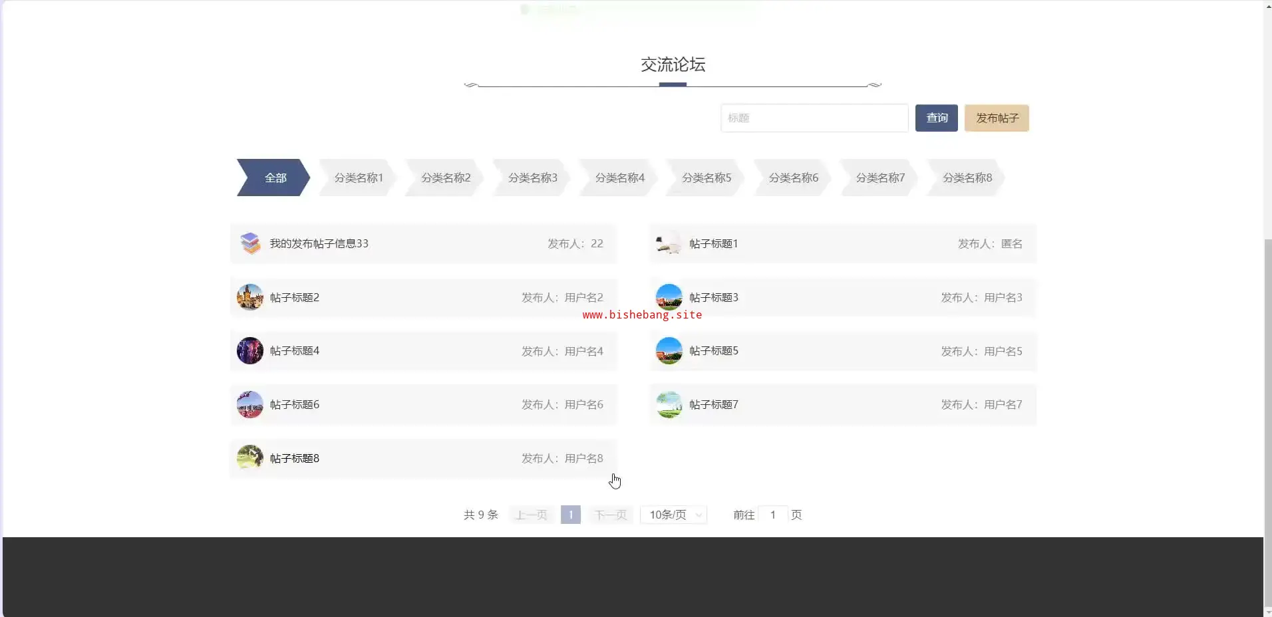The height and width of the screenshot is (617, 1272).
Task: Open avatar thumbnail beside 帖子标题2
Action: pyautogui.click(x=250, y=297)
